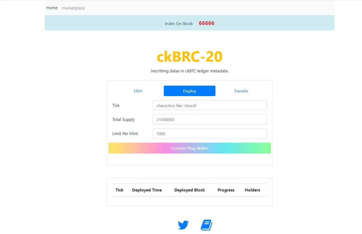
Task: Click the Progress column header
Action: pos(226,190)
